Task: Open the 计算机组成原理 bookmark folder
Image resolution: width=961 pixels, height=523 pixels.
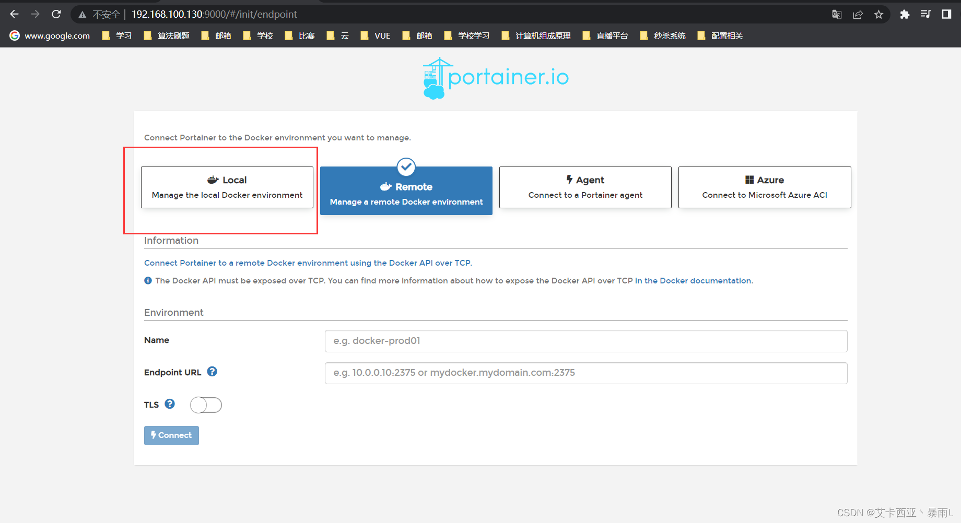Action: (x=536, y=35)
